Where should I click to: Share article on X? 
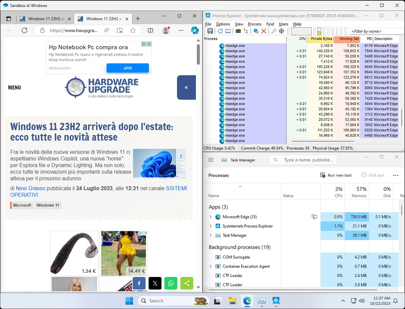click(155, 283)
